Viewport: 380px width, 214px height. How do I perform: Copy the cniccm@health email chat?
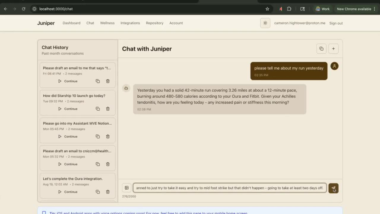click(x=98, y=164)
